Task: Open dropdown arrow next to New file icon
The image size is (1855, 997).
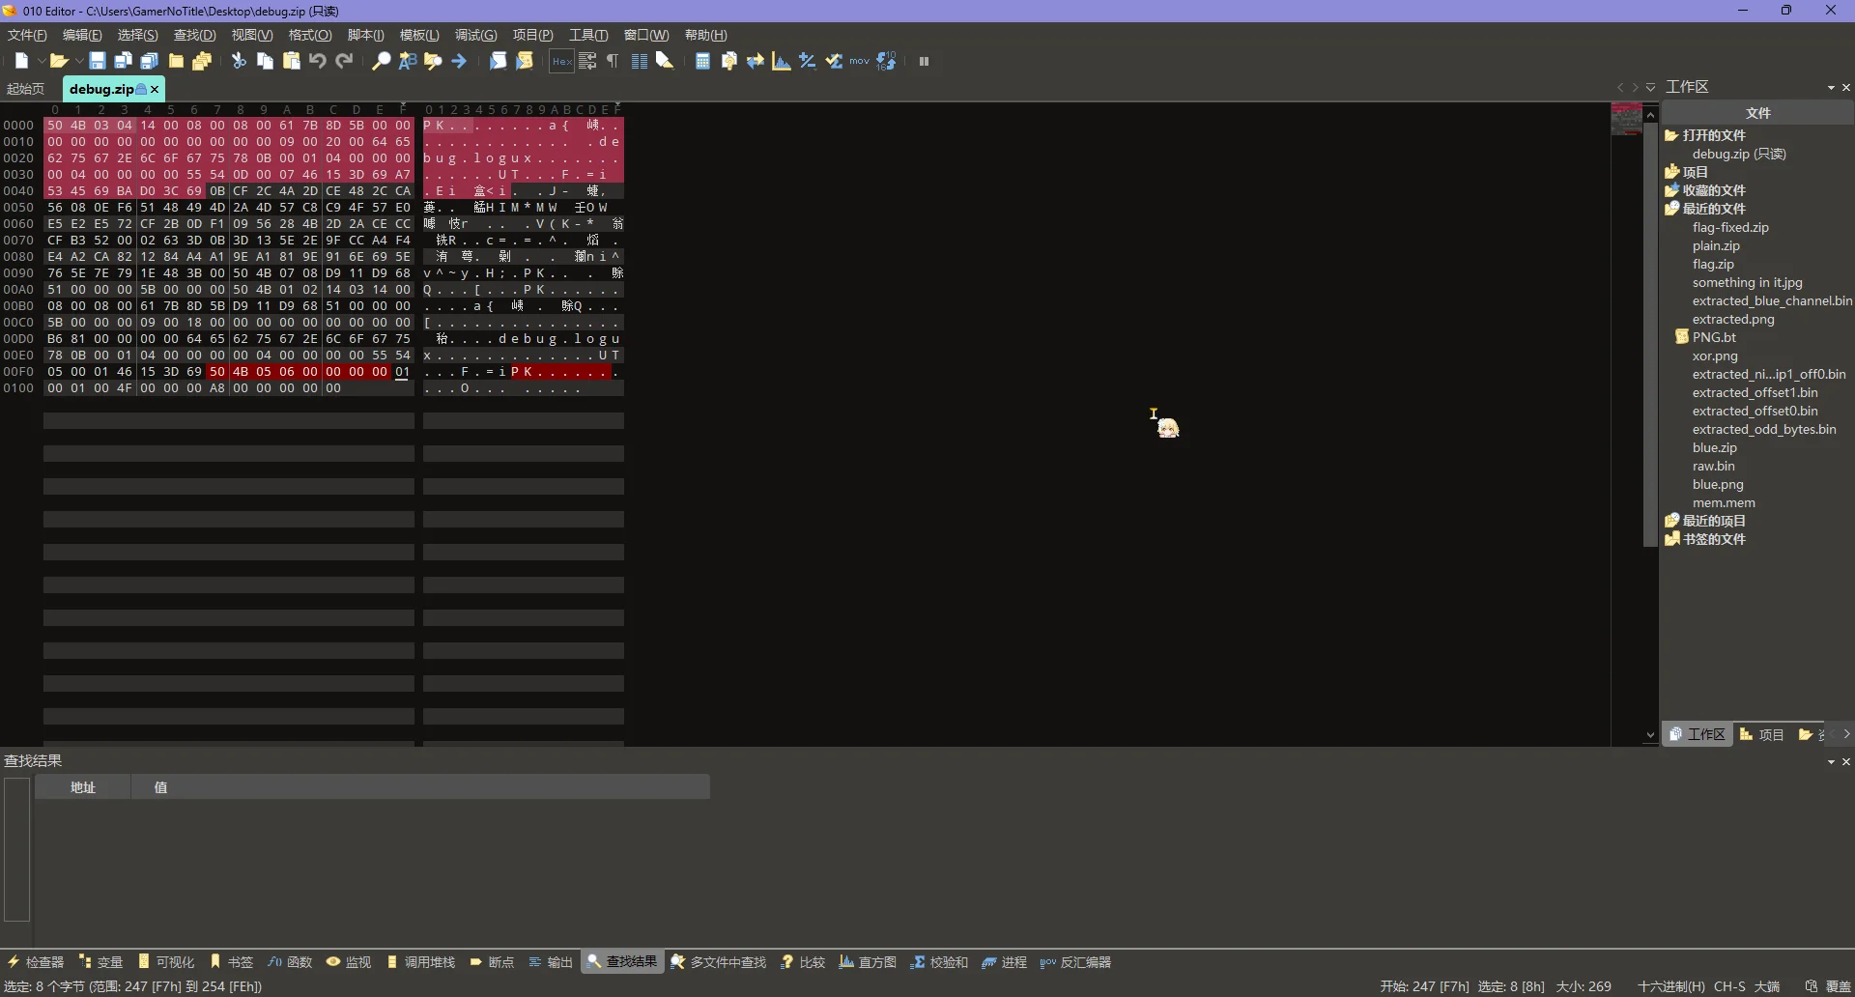Action: 42,61
